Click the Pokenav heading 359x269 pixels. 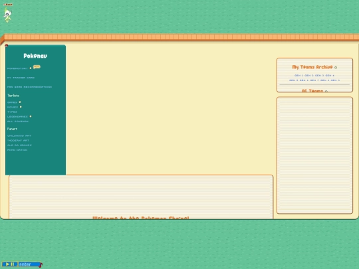coord(35,56)
